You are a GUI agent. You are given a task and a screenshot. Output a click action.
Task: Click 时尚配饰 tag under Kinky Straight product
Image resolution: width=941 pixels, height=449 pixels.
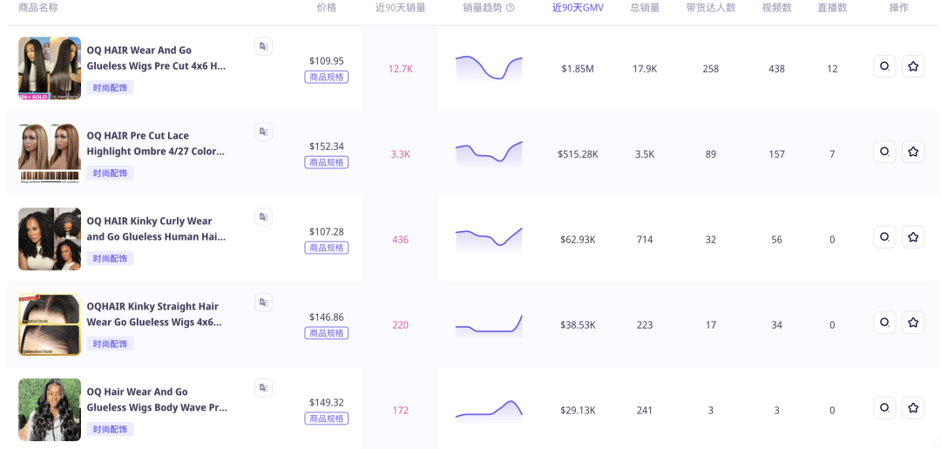[x=110, y=344]
